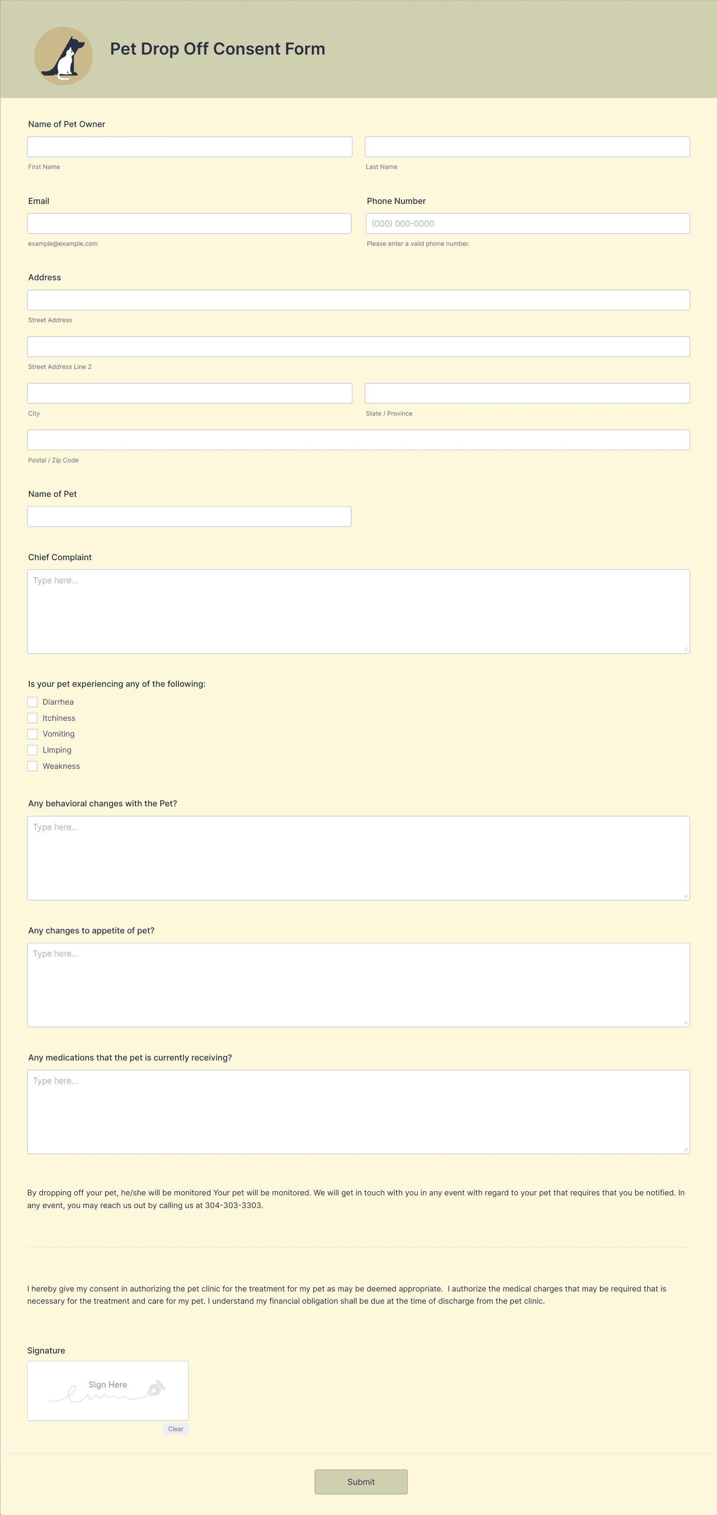
Task: Focus the Name of Pet field
Action: coord(190,516)
